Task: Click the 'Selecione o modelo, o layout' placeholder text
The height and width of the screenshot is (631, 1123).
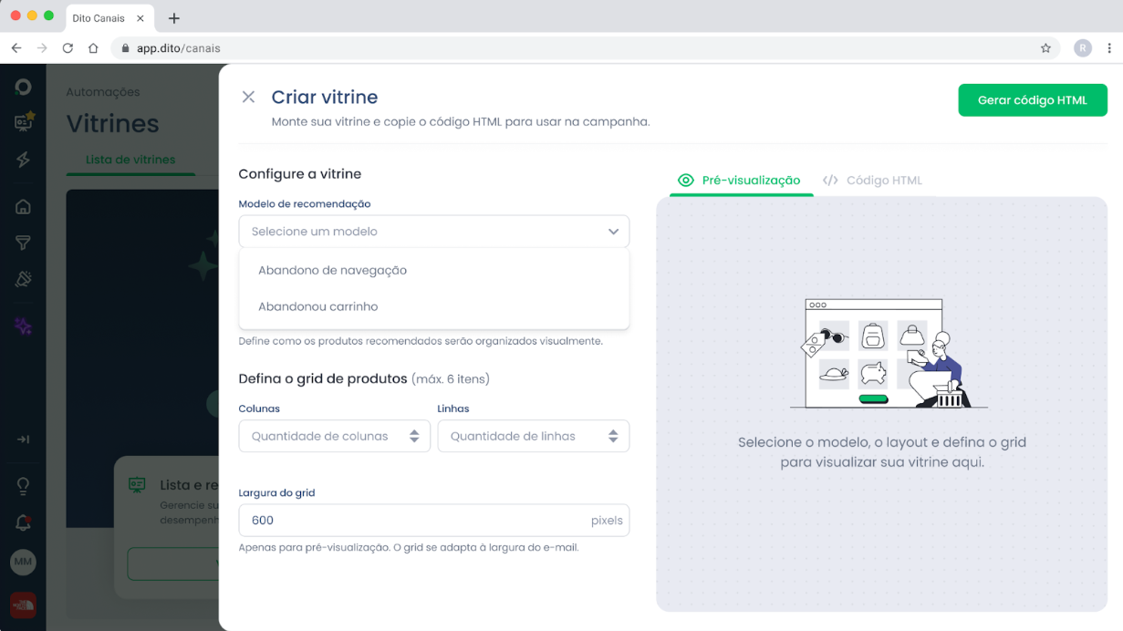Action: 882,452
